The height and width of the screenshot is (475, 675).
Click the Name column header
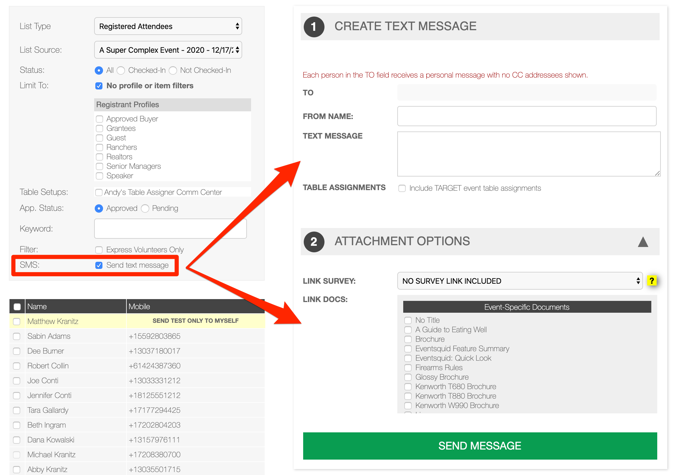click(x=76, y=306)
